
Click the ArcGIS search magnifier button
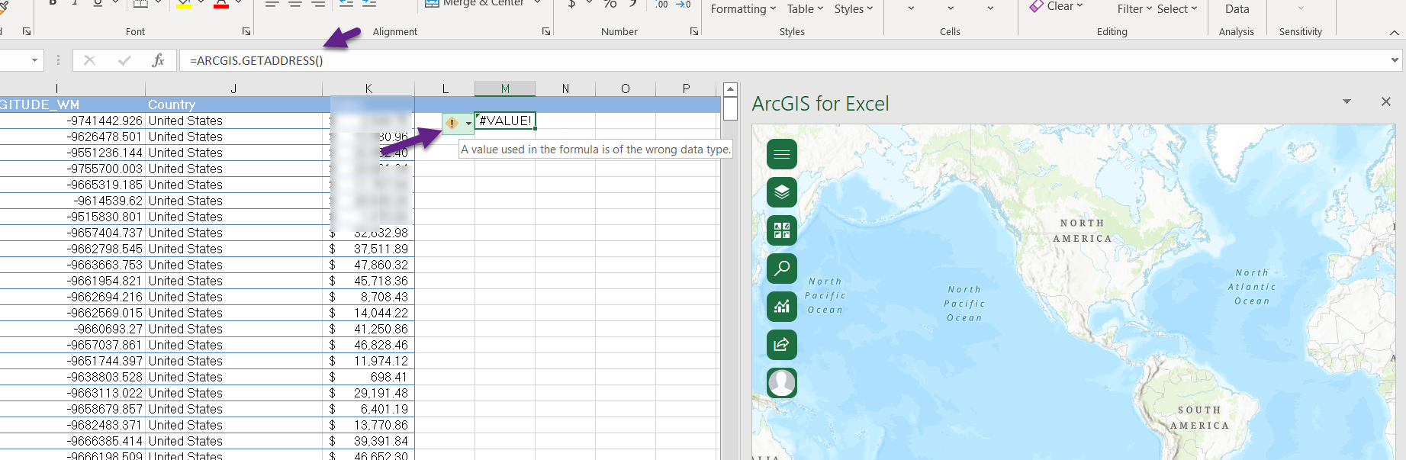pos(781,269)
